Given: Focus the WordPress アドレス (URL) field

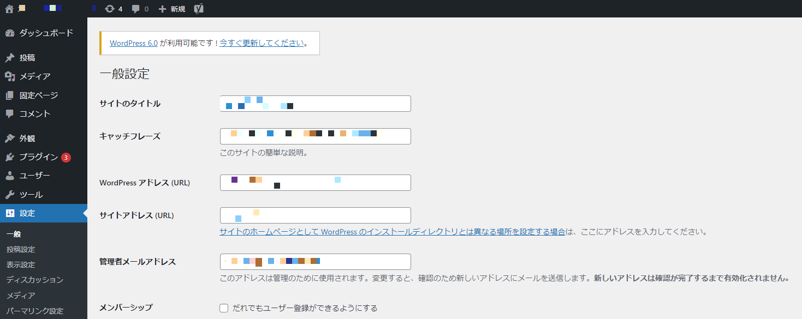Looking at the screenshot, I should pyautogui.click(x=315, y=183).
